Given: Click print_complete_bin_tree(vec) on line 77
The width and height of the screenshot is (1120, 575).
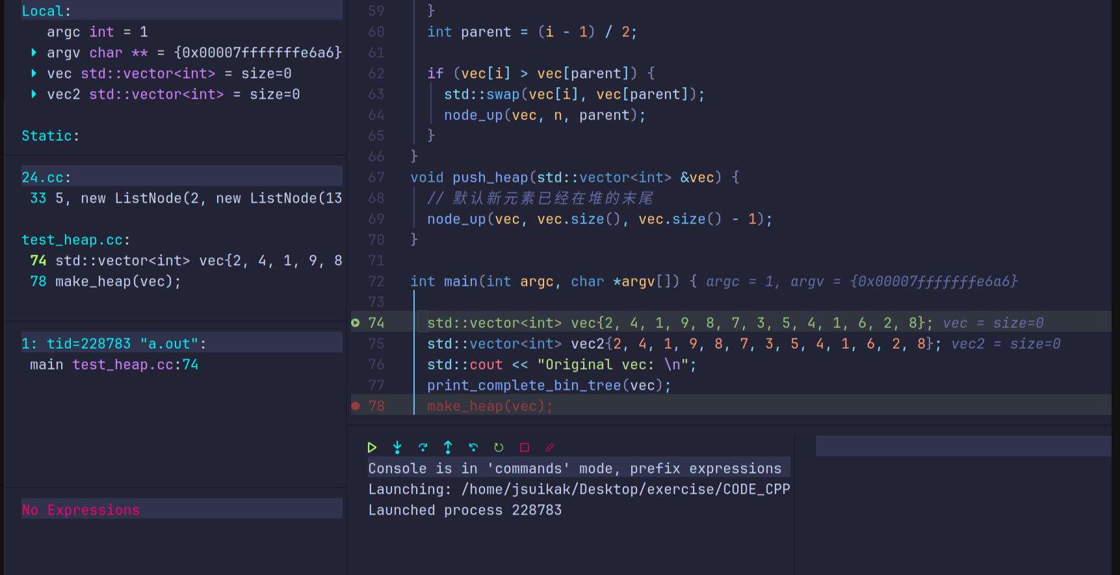Looking at the screenshot, I should pyautogui.click(x=549, y=385).
